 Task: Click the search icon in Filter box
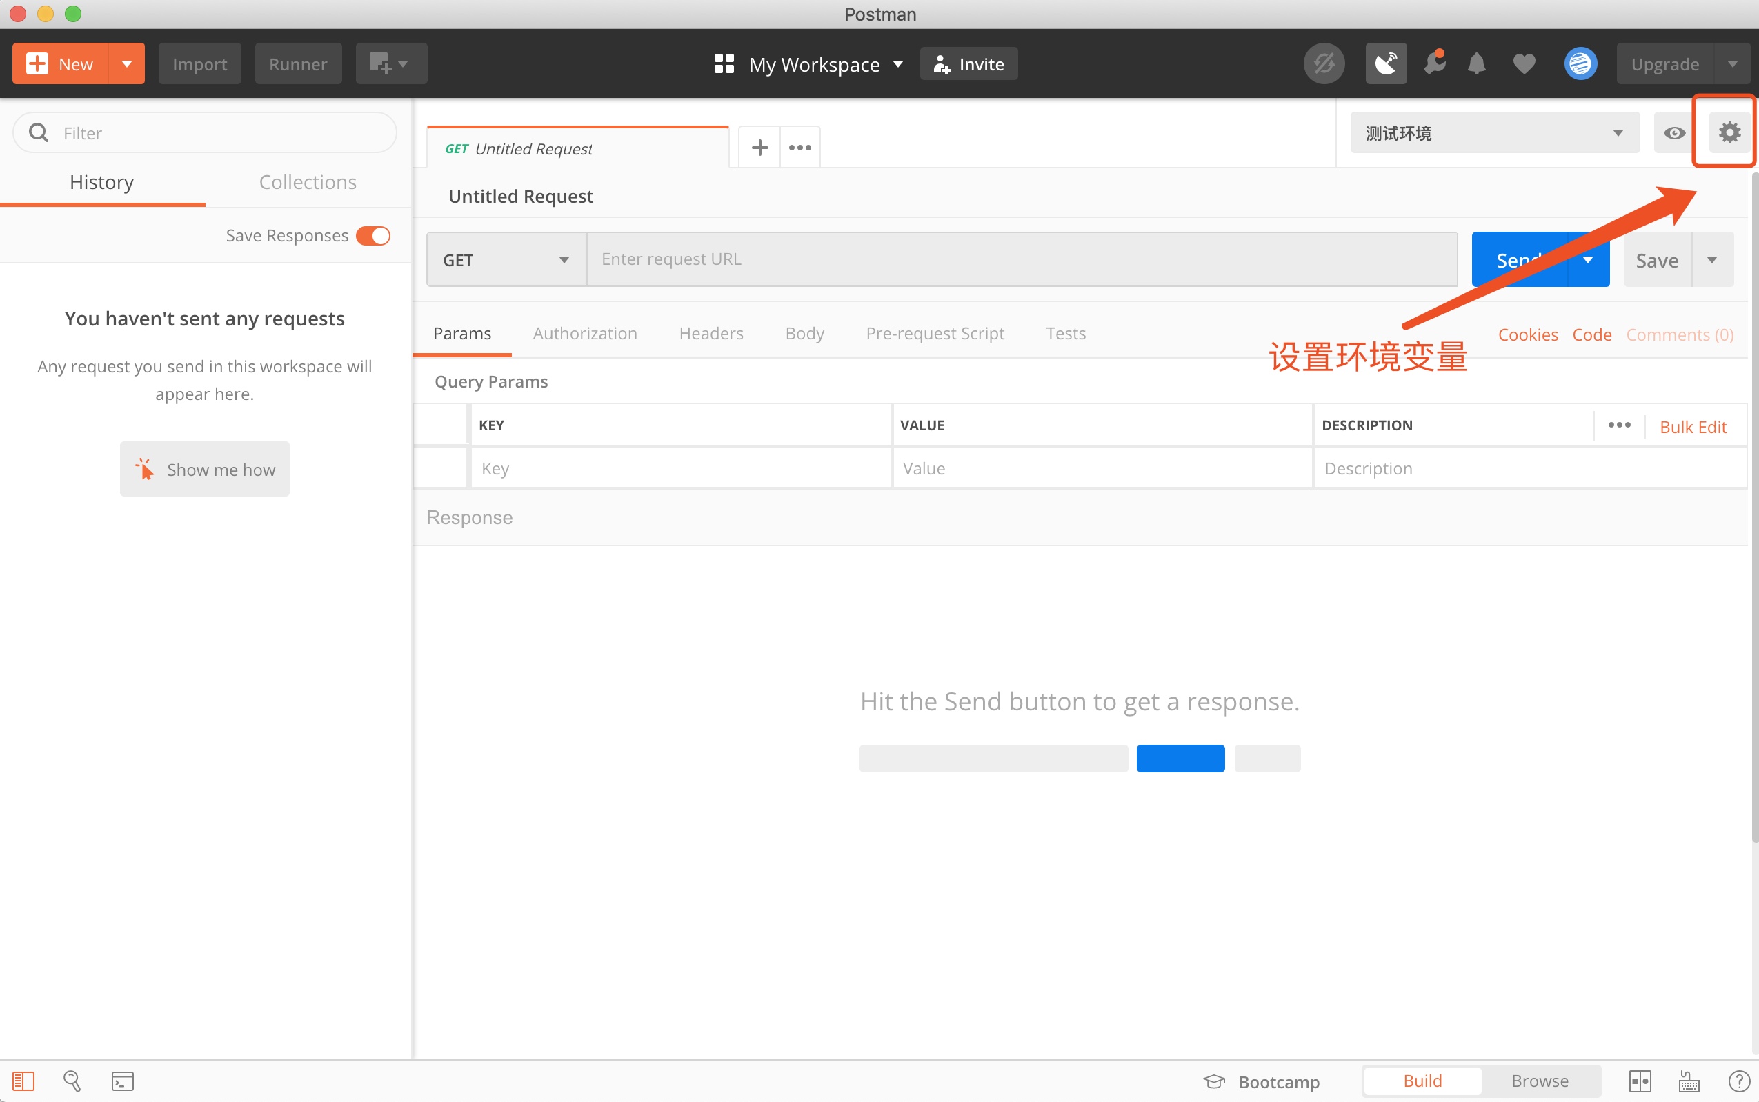click(38, 132)
